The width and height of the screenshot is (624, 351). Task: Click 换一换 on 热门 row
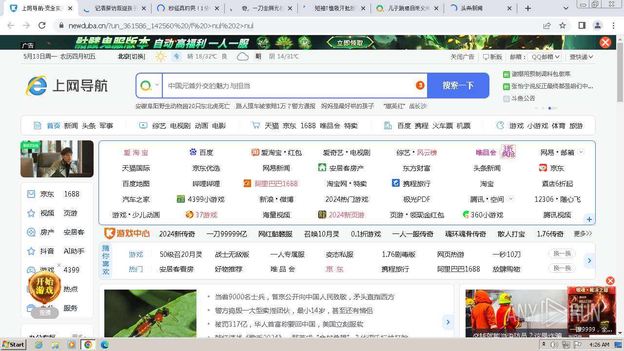click(x=562, y=269)
